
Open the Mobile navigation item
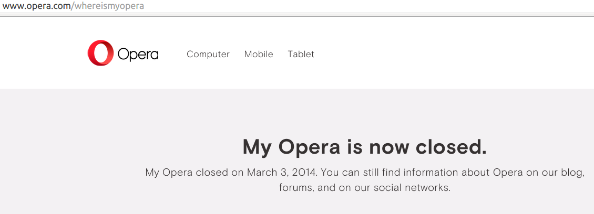[x=259, y=54]
